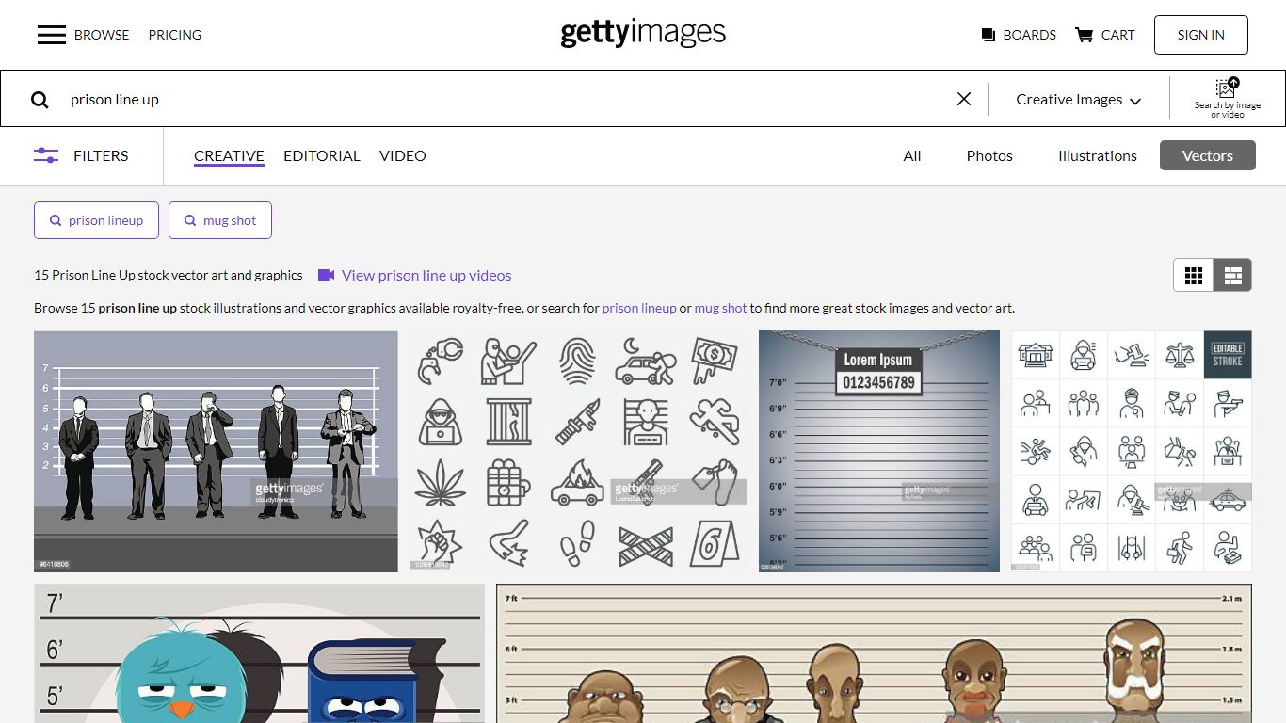Viewport: 1286px width, 723px height.
Task: Open the blue bird and book lineup thumbnail
Action: pyautogui.click(x=259, y=653)
